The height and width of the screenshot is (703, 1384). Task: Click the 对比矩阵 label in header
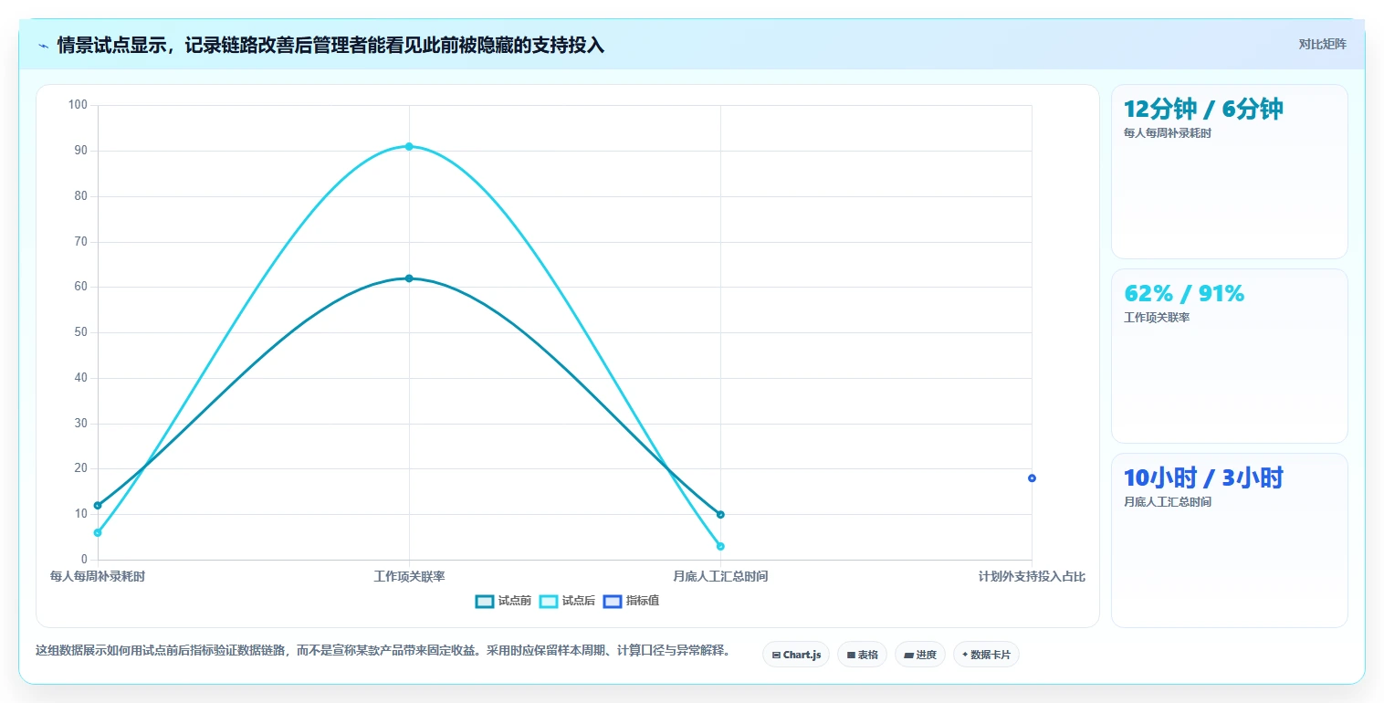(x=1322, y=44)
